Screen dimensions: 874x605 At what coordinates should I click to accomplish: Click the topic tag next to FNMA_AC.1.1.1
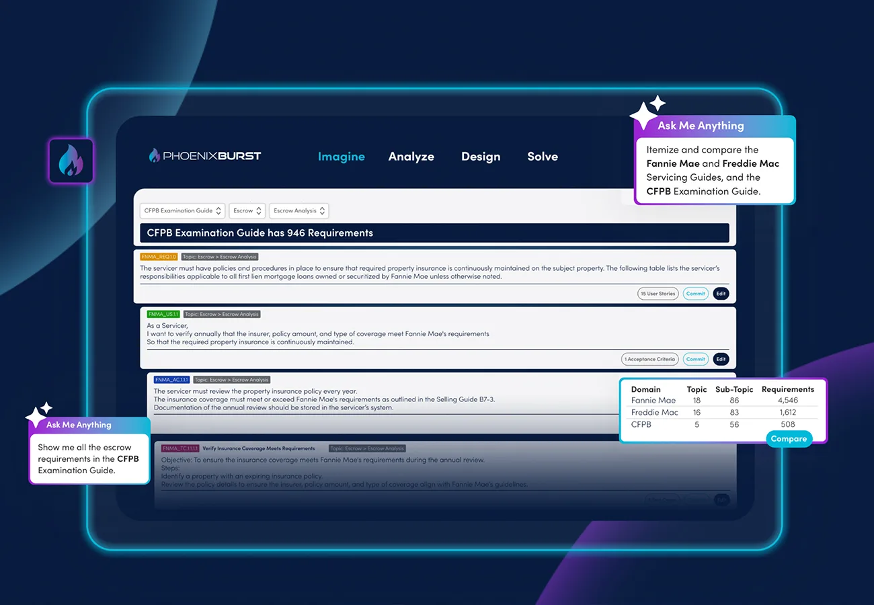pyautogui.click(x=233, y=380)
